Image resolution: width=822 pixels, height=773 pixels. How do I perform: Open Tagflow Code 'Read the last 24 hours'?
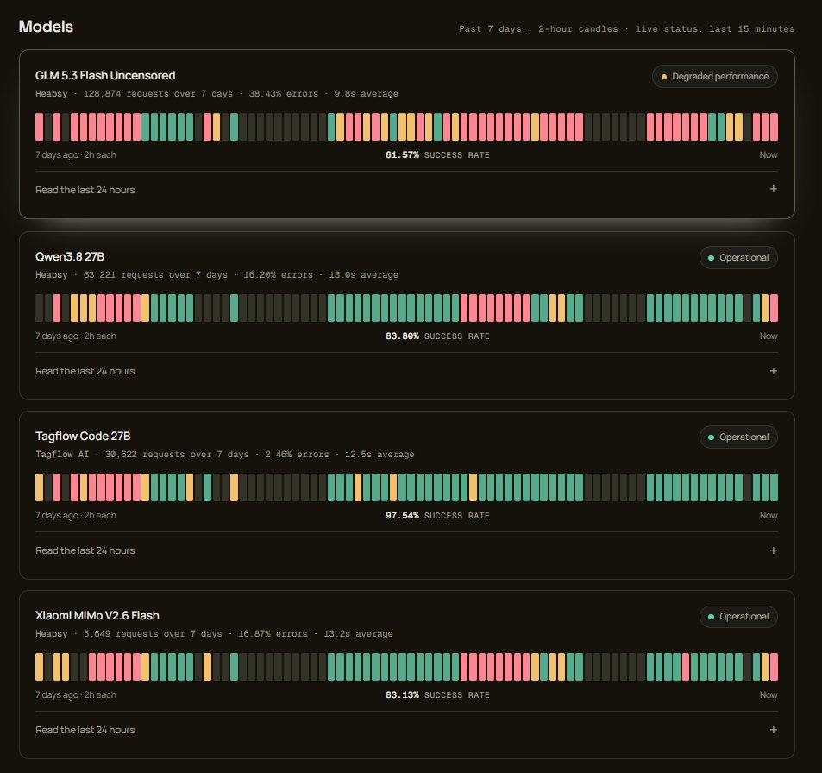85,550
